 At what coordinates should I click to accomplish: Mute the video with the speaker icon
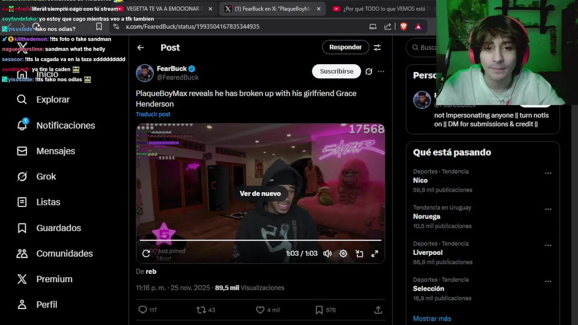327,253
